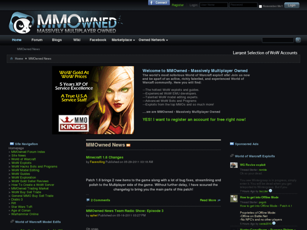Click World of Warcraft Model Edits icon
Viewport: 307px width, 230px height.
12,222
